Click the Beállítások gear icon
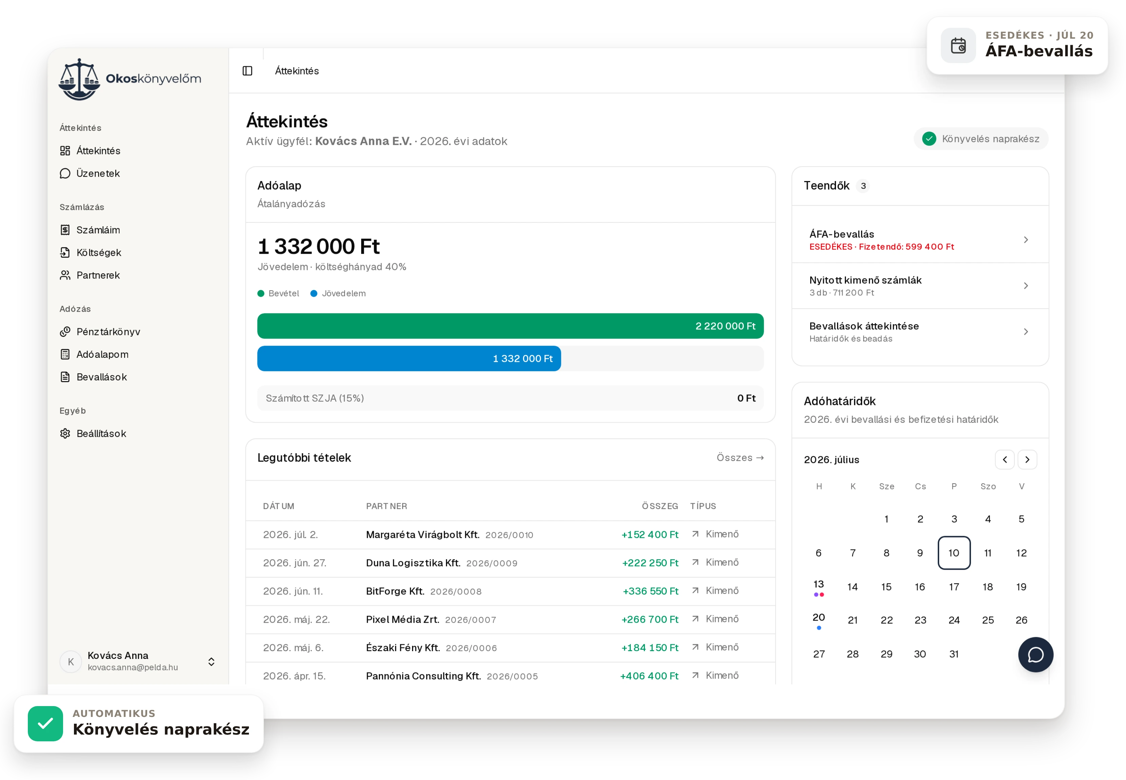1126x780 pixels. [65, 433]
